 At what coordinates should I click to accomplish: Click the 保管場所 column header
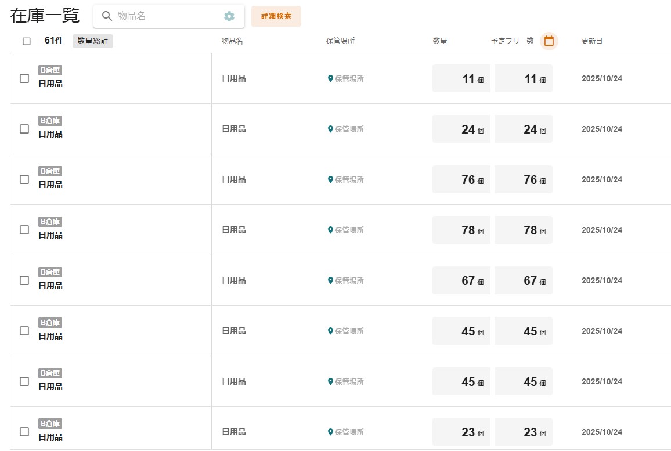pyautogui.click(x=340, y=41)
